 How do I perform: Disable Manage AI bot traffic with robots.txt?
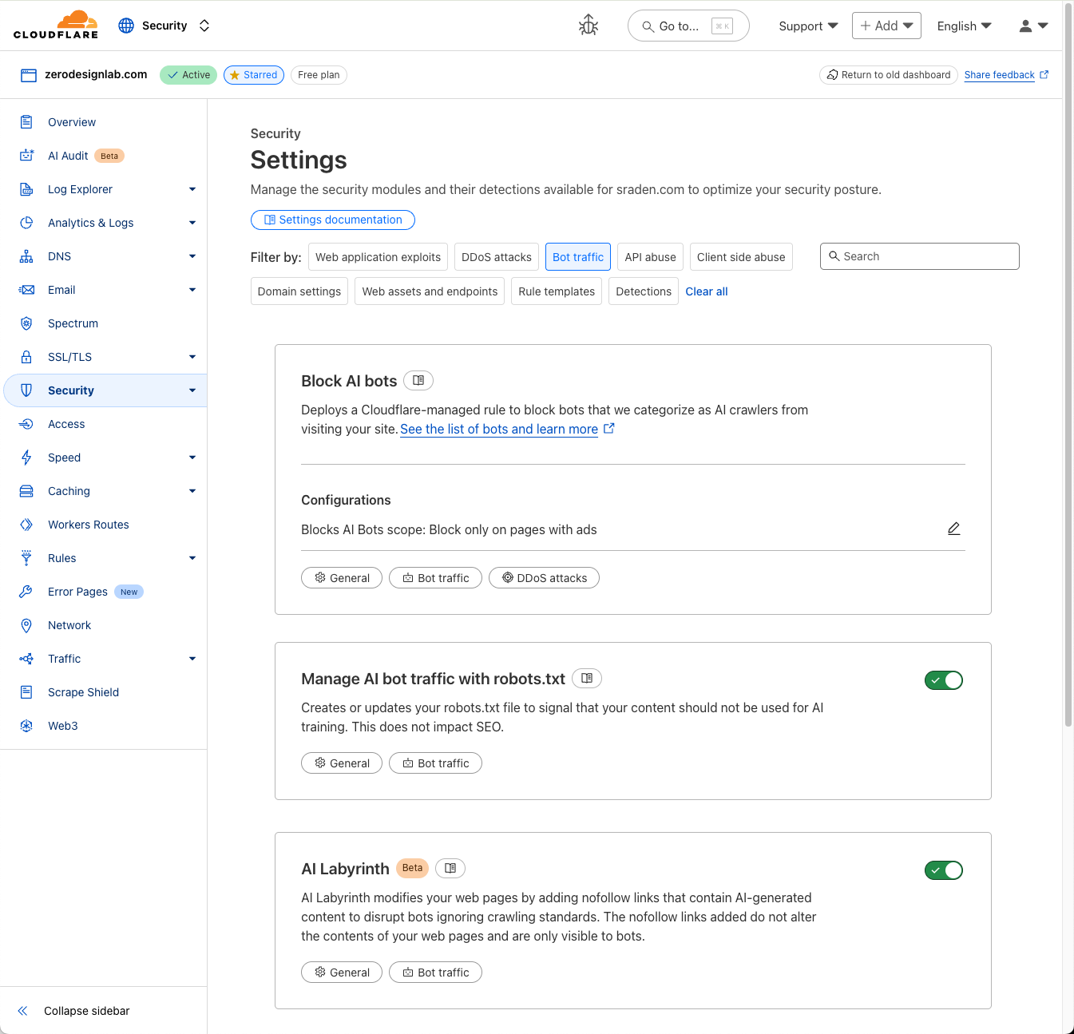point(943,680)
